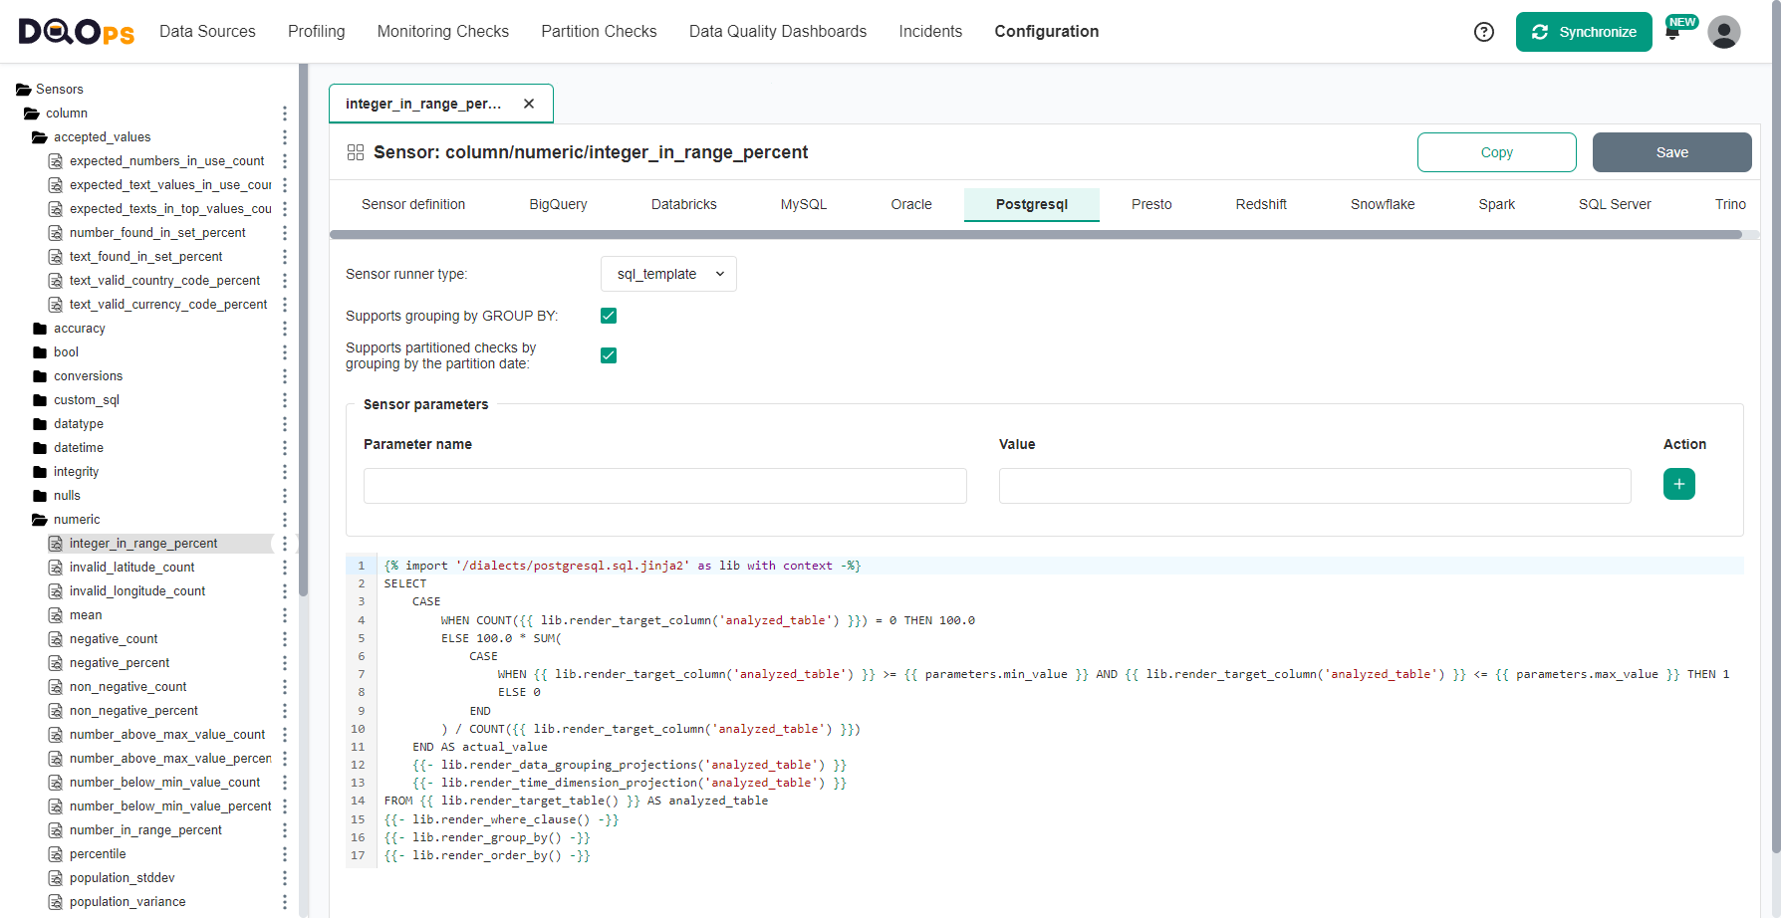Select invalid_latitude_count sensor
Screen dimensions: 1781x918
pos(131,568)
